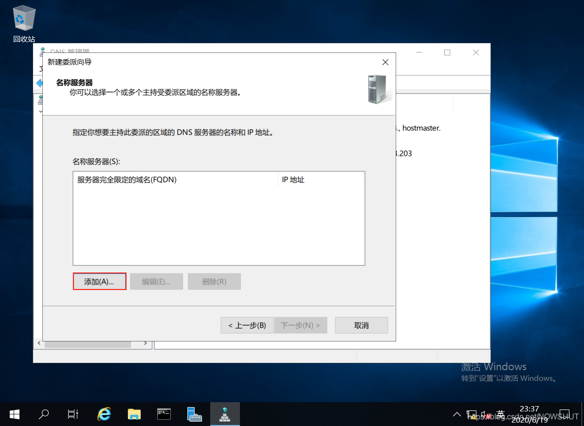
Task: Switch to DNS Manager taskbar icon
Action: pos(224,414)
